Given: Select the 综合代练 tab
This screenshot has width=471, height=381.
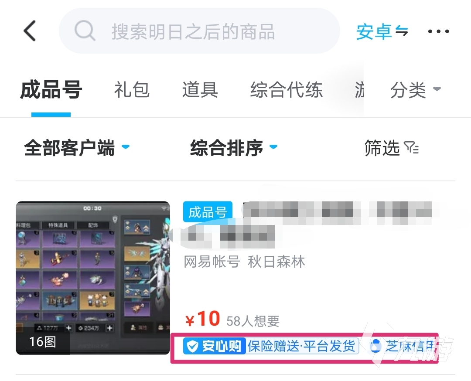Looking at the screenshot, I should point(286,90).
